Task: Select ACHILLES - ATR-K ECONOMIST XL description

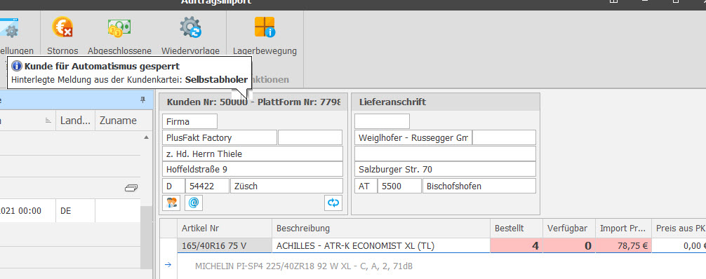Action: point(381,245)
